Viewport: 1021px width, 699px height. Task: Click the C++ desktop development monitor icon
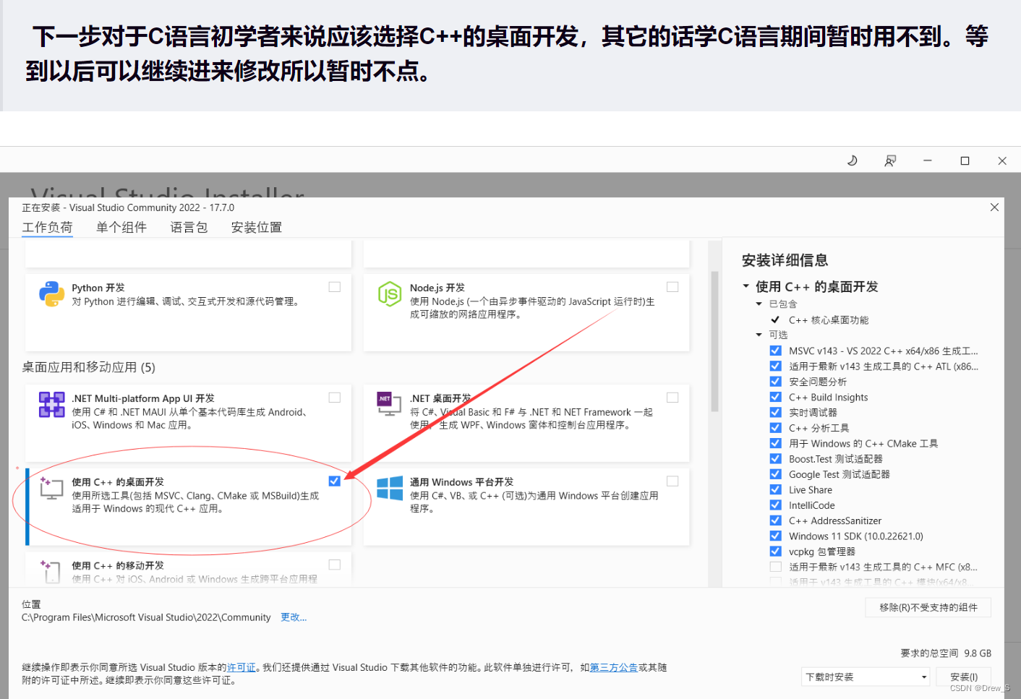pyautogui.click(x=51, y=488)
